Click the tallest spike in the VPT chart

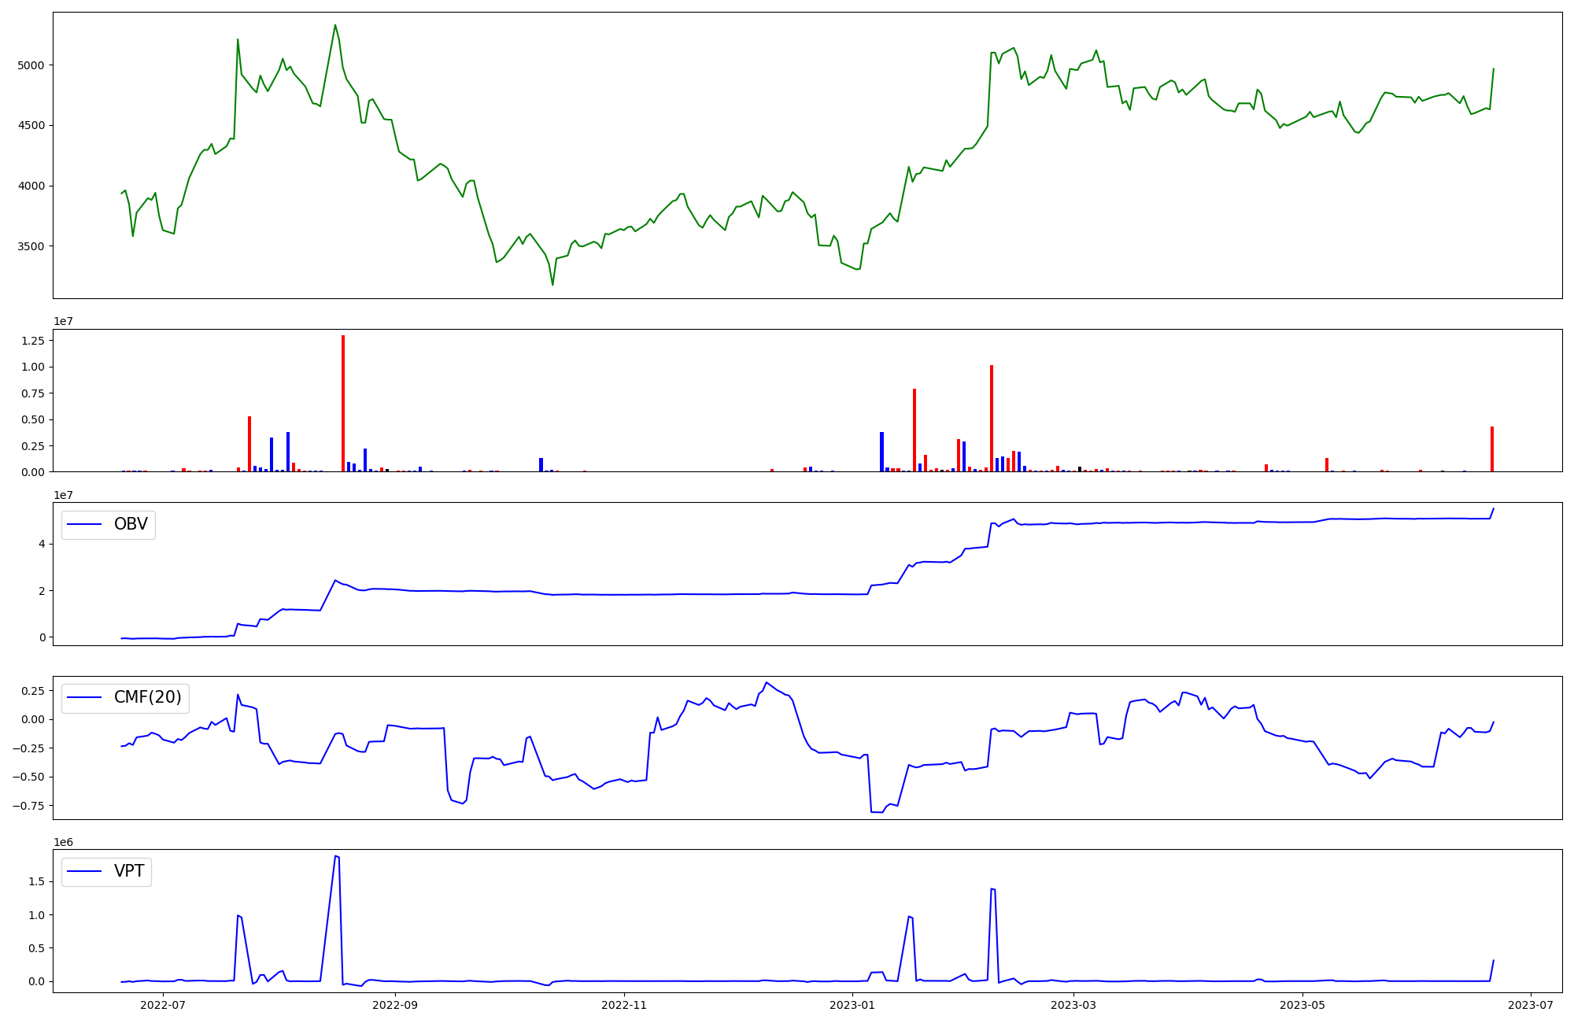point(336,857)
